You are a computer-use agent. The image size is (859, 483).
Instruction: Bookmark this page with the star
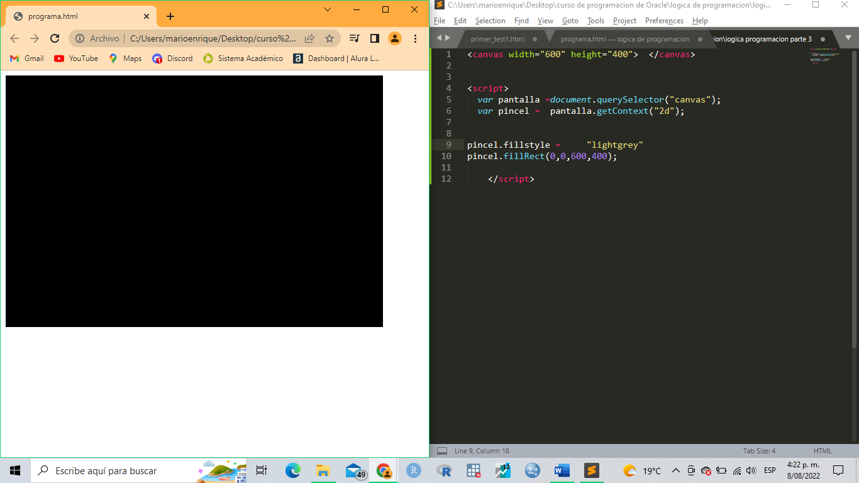pos(329,38)
